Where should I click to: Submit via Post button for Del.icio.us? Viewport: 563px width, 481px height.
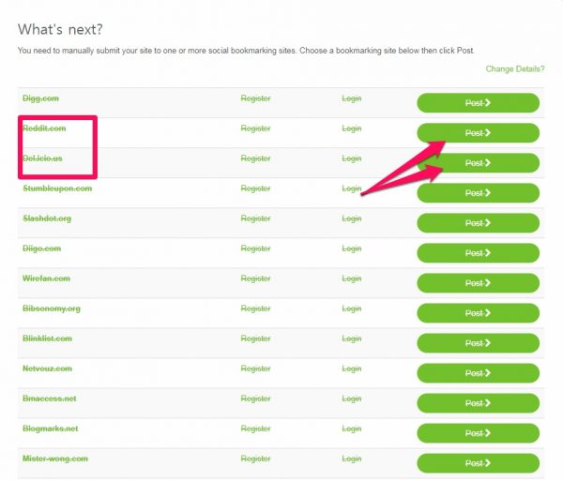tap(478, 163)
